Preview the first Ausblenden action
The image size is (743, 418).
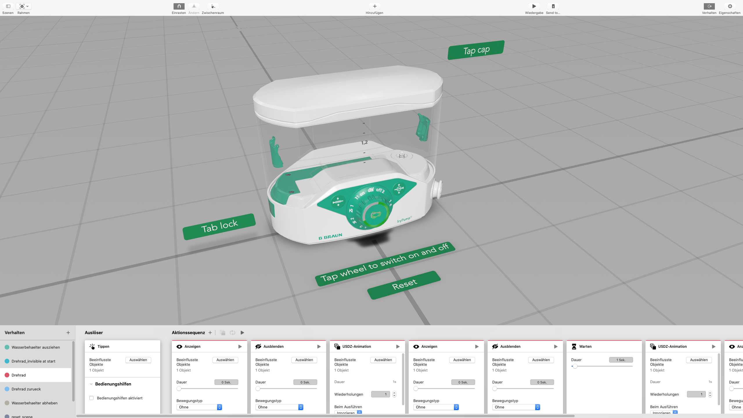319,347
